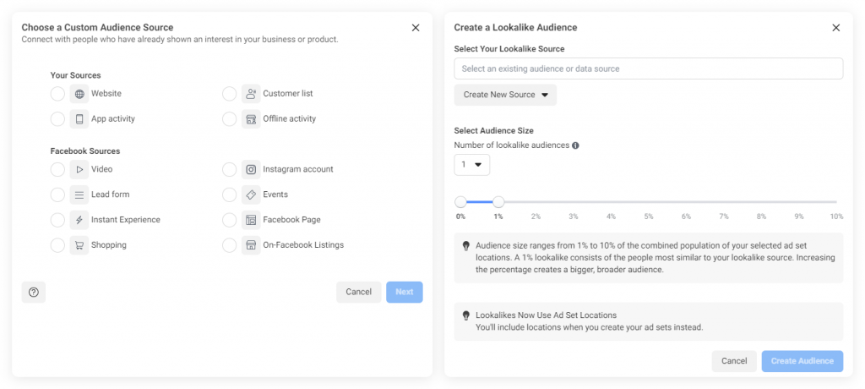Click the person icon beside Customer list

(251, 94)
